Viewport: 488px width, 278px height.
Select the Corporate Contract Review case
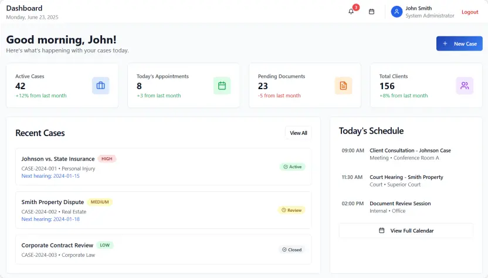57,245
